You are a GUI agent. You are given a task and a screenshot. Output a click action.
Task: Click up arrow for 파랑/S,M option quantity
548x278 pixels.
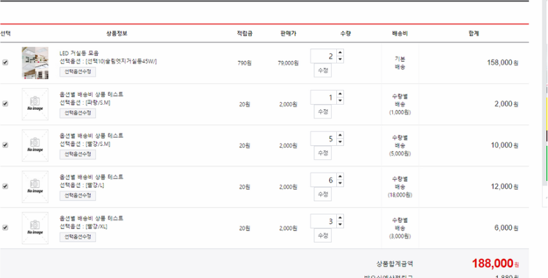point(340,95)
